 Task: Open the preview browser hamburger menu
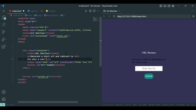point(193,16)
